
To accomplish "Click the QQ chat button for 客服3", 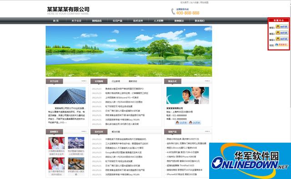I will [x=282, y=39].
